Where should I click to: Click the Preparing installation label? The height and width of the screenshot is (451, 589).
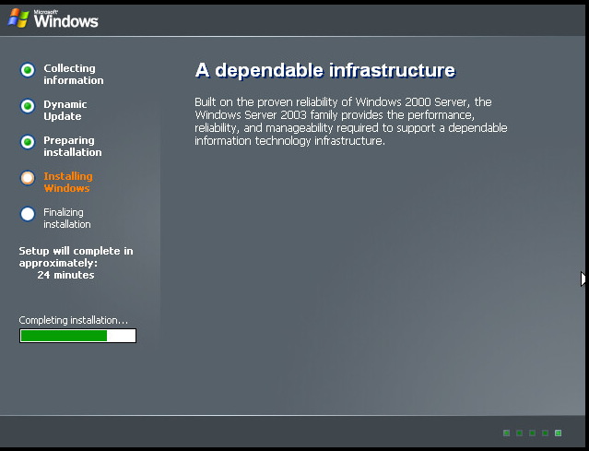click(x=73, y=147)
